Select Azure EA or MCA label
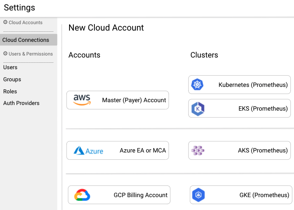 (x=143, y=150)
